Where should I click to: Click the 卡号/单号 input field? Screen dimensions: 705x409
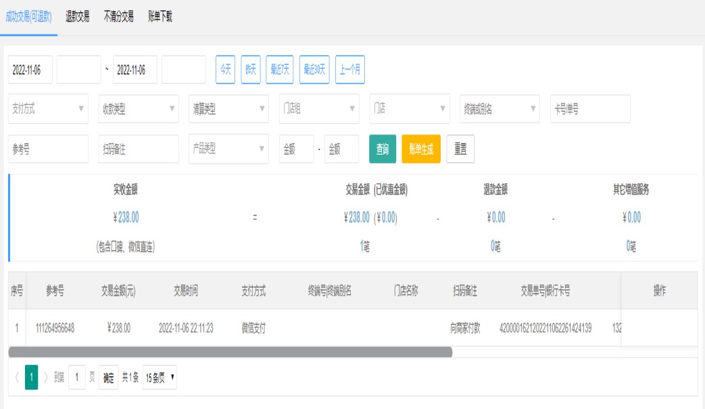coord(590,109)
